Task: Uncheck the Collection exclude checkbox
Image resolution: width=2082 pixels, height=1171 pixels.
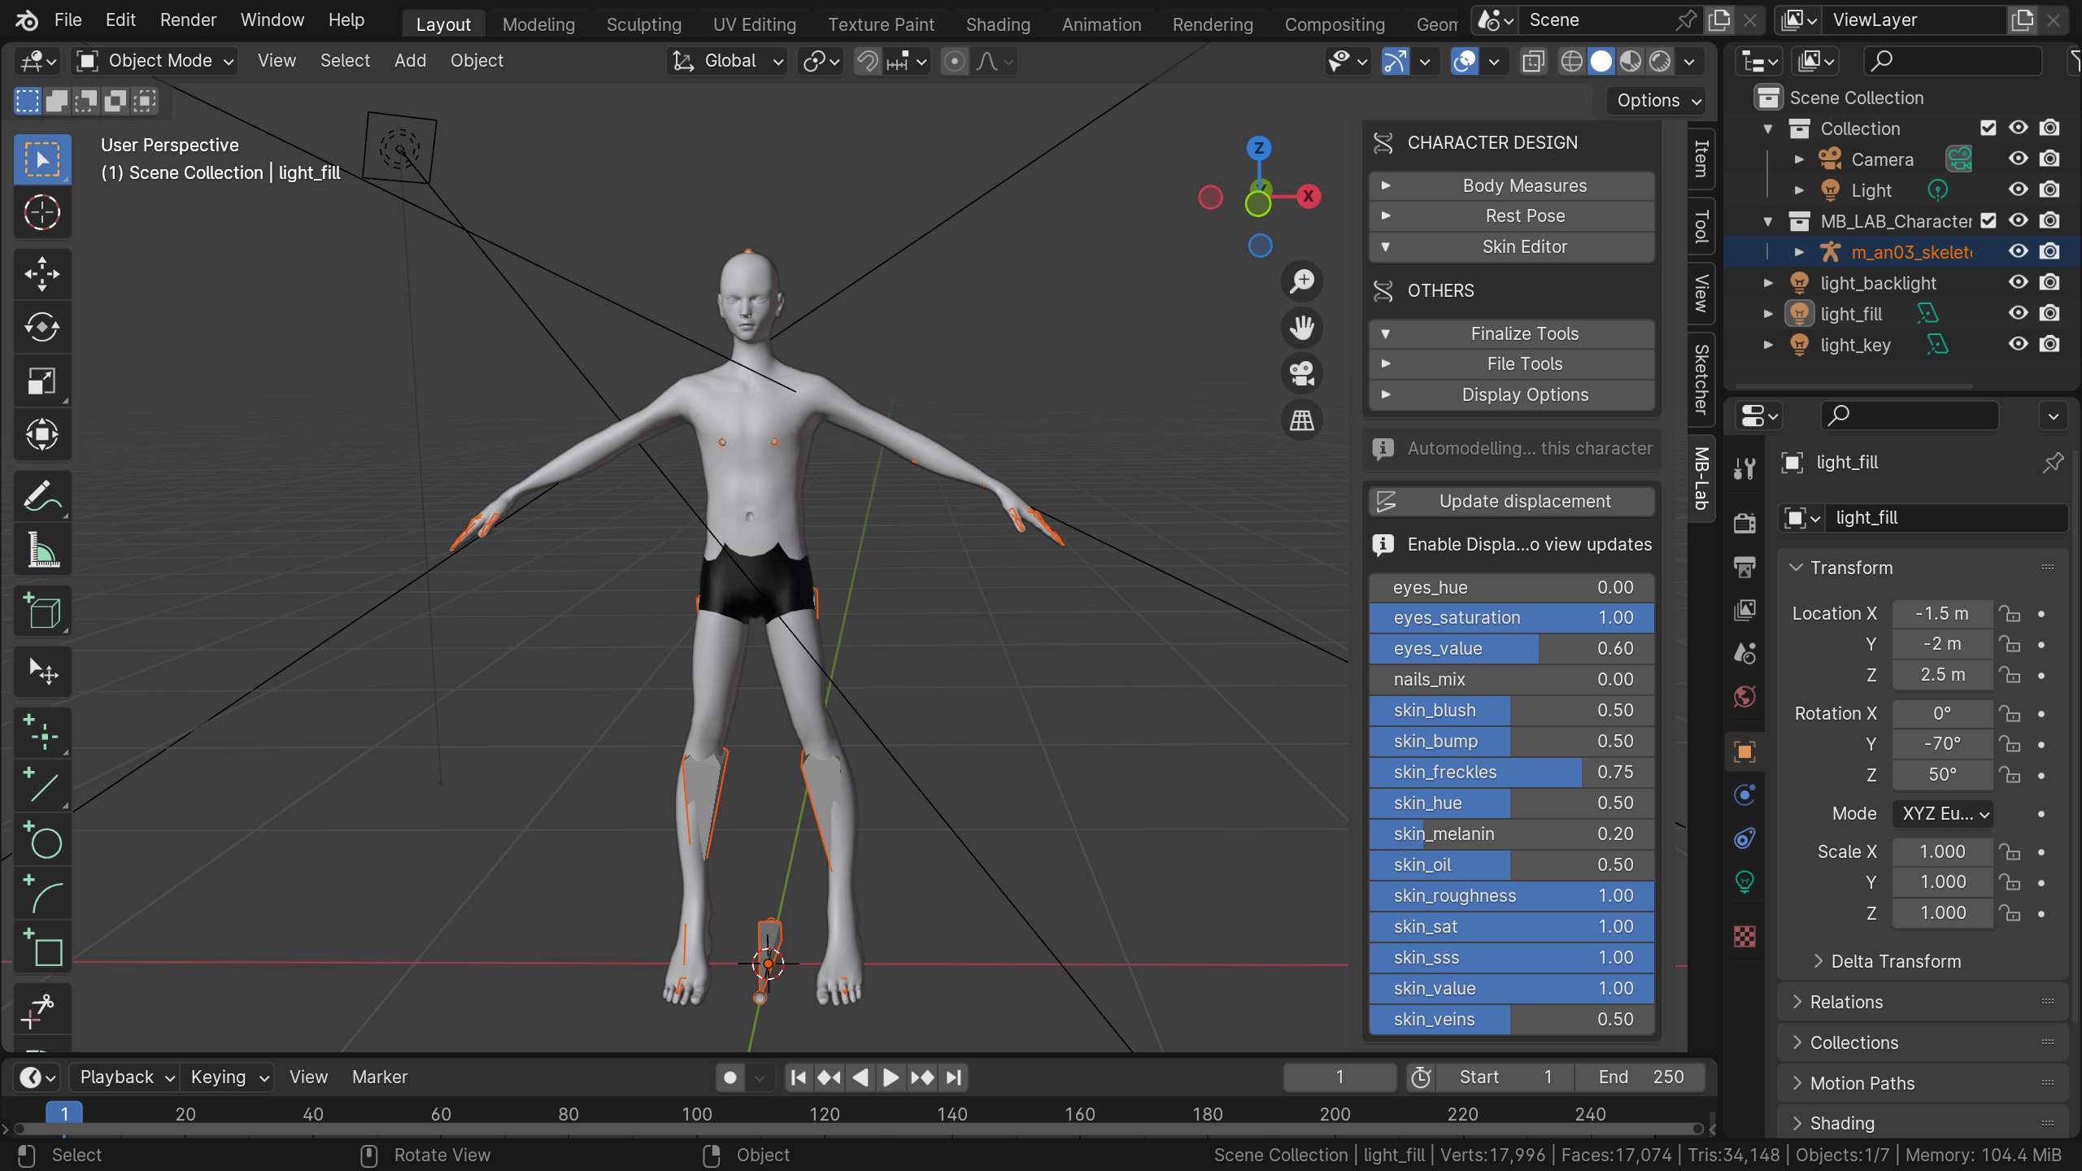Action: (1988, 128)
